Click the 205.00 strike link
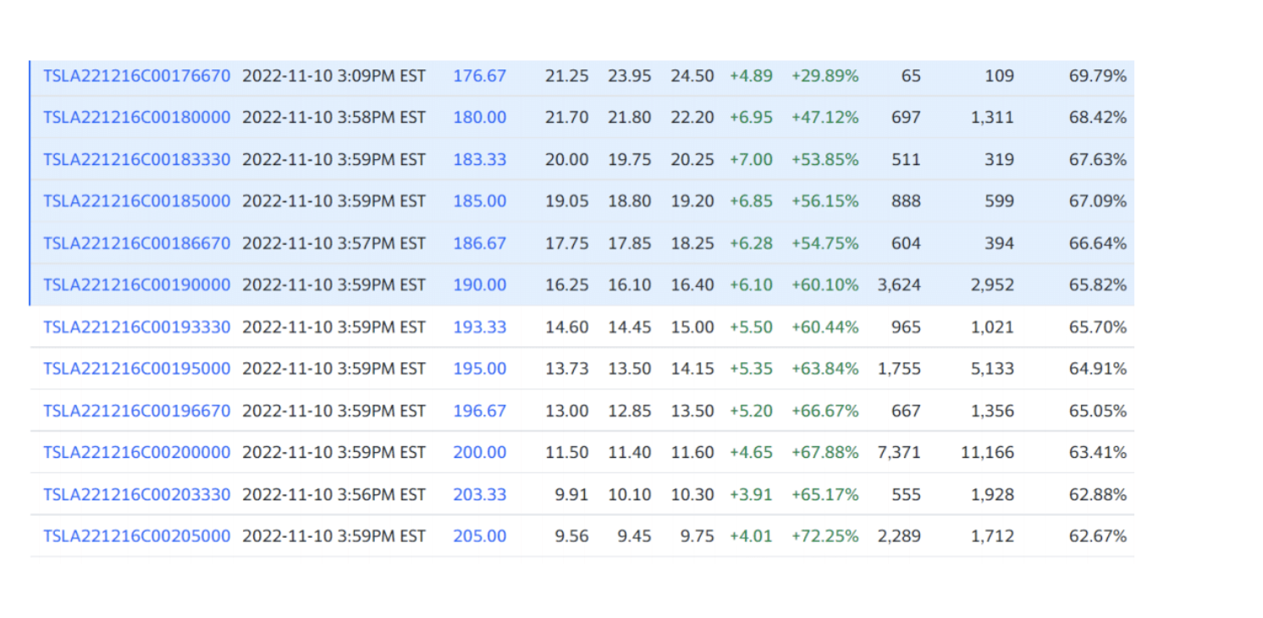The width and height of the screenshot is (1263, 618). click(480, 536)
